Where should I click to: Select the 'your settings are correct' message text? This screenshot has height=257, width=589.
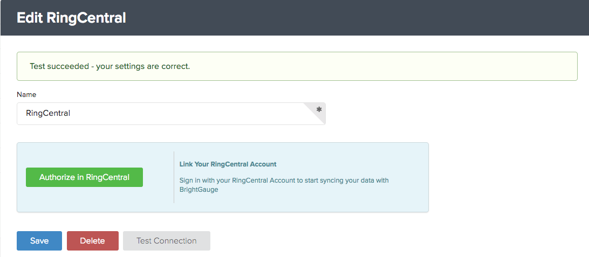coord(143,66)
